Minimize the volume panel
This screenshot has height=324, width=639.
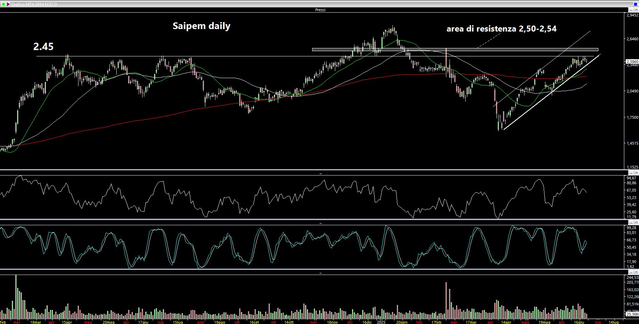631,272
